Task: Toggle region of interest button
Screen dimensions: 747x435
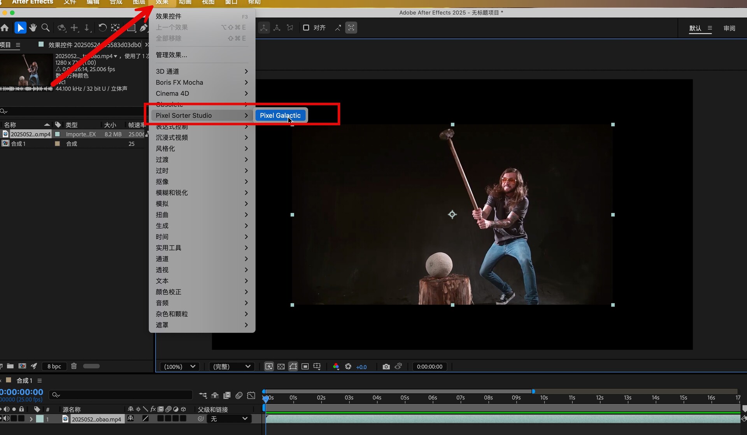Action: [305, 367]
